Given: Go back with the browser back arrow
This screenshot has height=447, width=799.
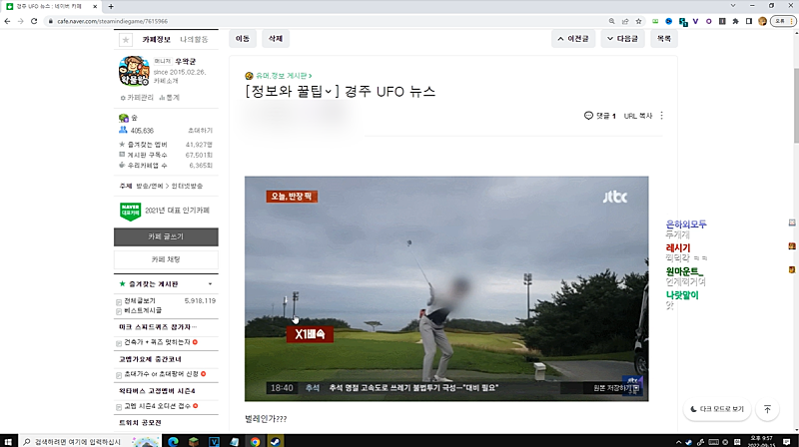Looking at the screenshot, I should pos(7,21).
